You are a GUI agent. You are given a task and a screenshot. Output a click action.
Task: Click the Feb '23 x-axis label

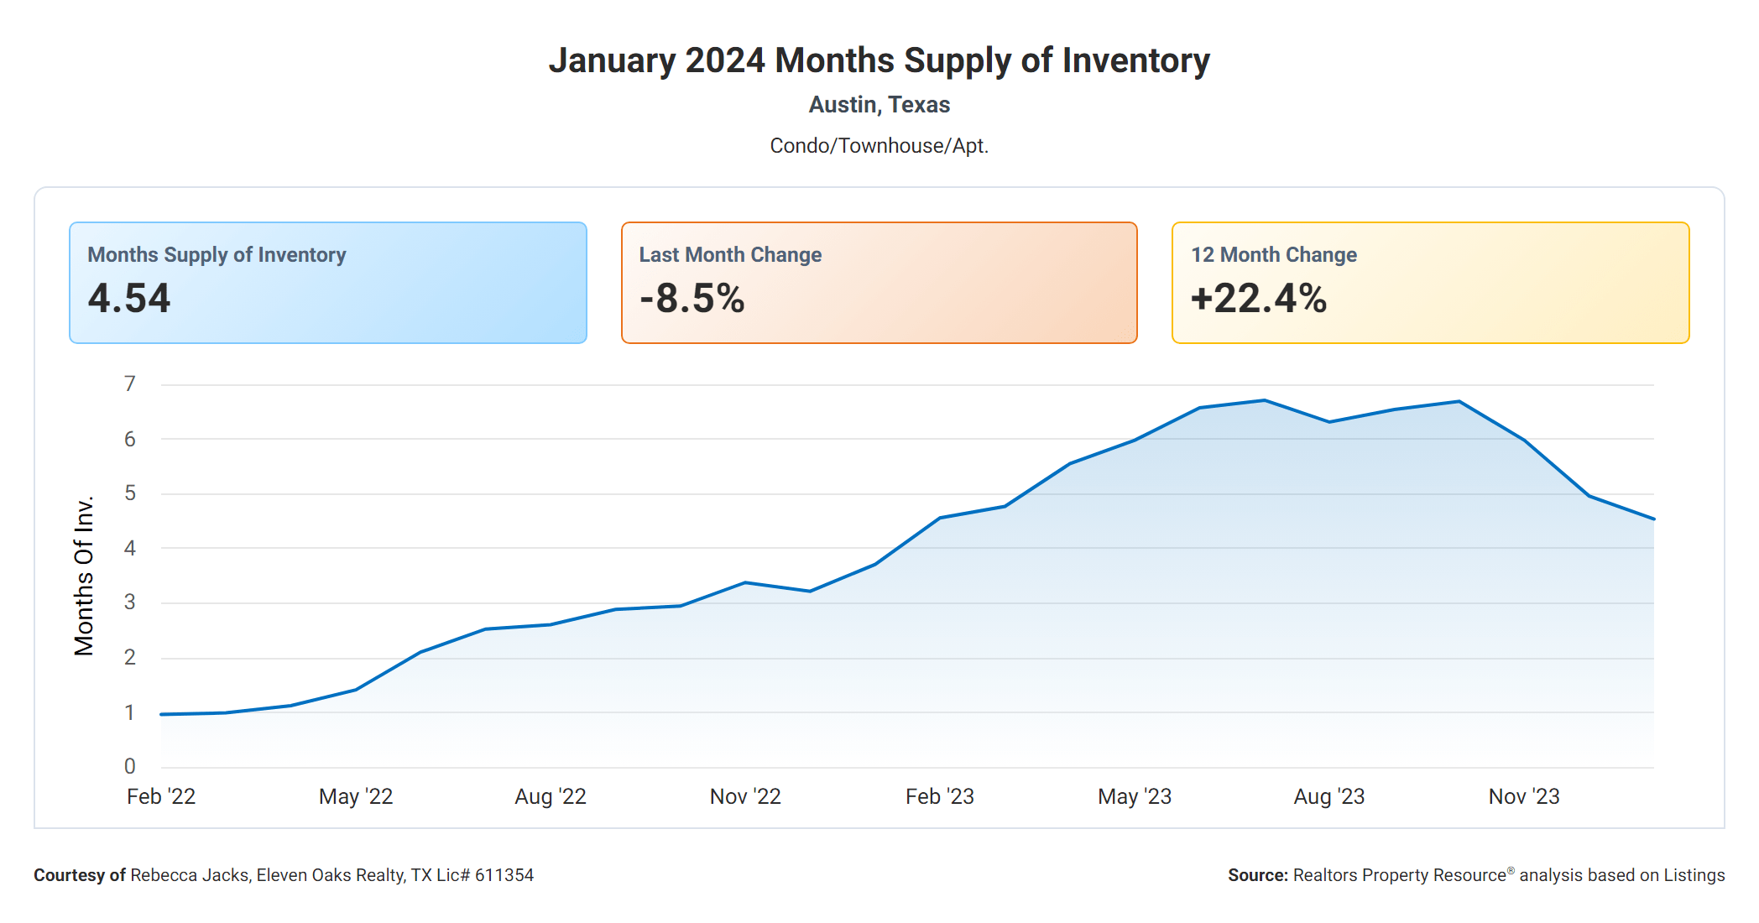click(x=940, y=796)
